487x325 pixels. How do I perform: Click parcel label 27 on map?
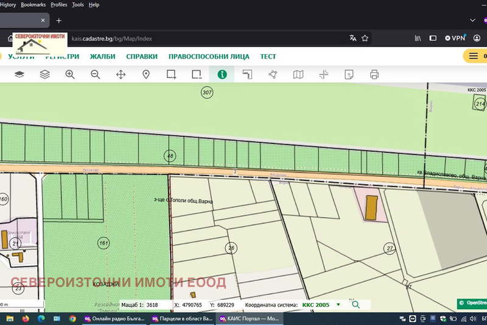[390, 248]
